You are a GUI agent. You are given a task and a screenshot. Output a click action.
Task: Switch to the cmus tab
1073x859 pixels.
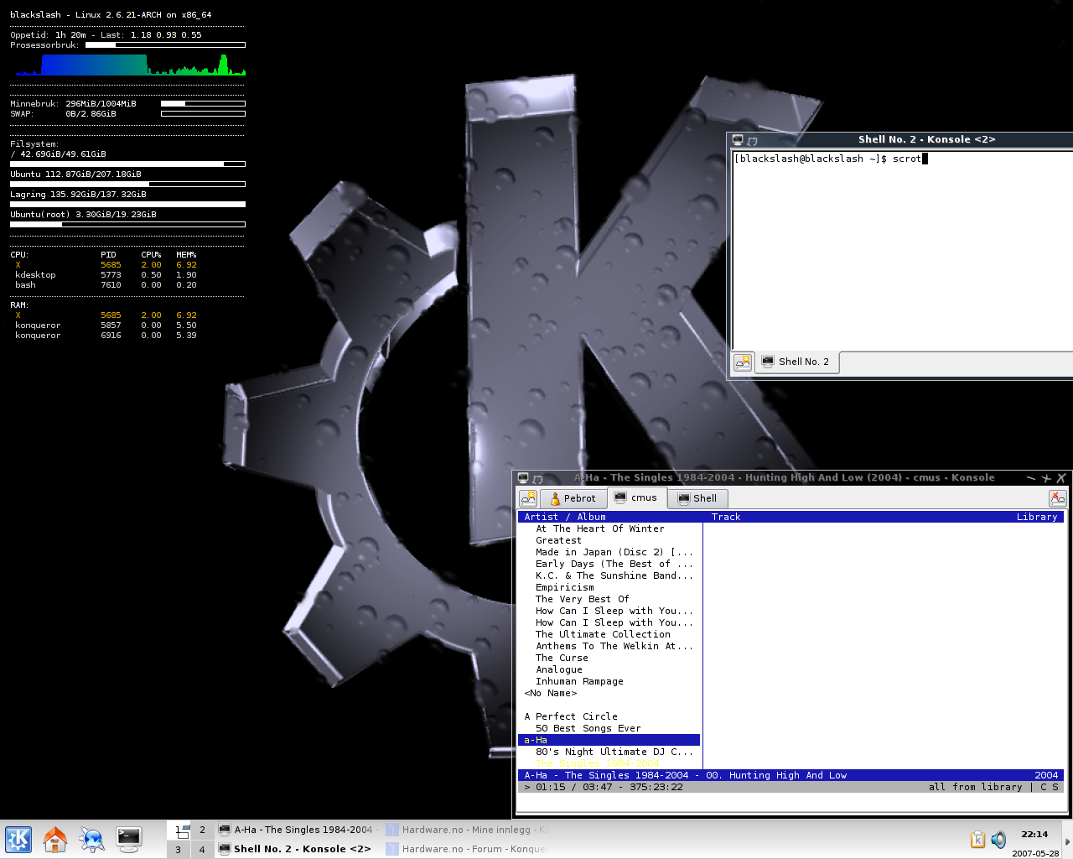coord(636,497)
